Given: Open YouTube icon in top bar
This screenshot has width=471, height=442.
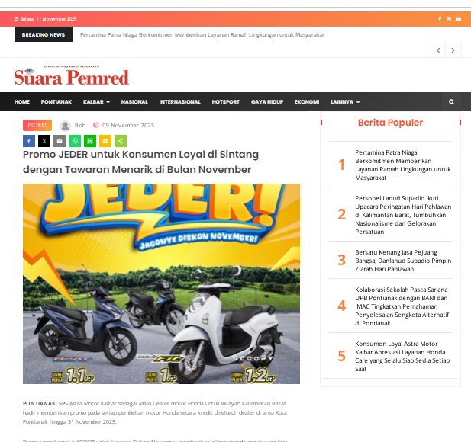Looking at the screenshot, I should [x=458, y=19].
